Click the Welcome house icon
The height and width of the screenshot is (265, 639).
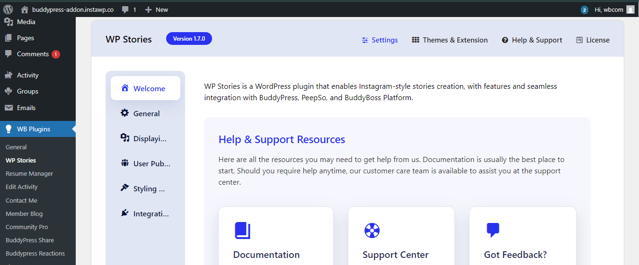click(125, 88)
